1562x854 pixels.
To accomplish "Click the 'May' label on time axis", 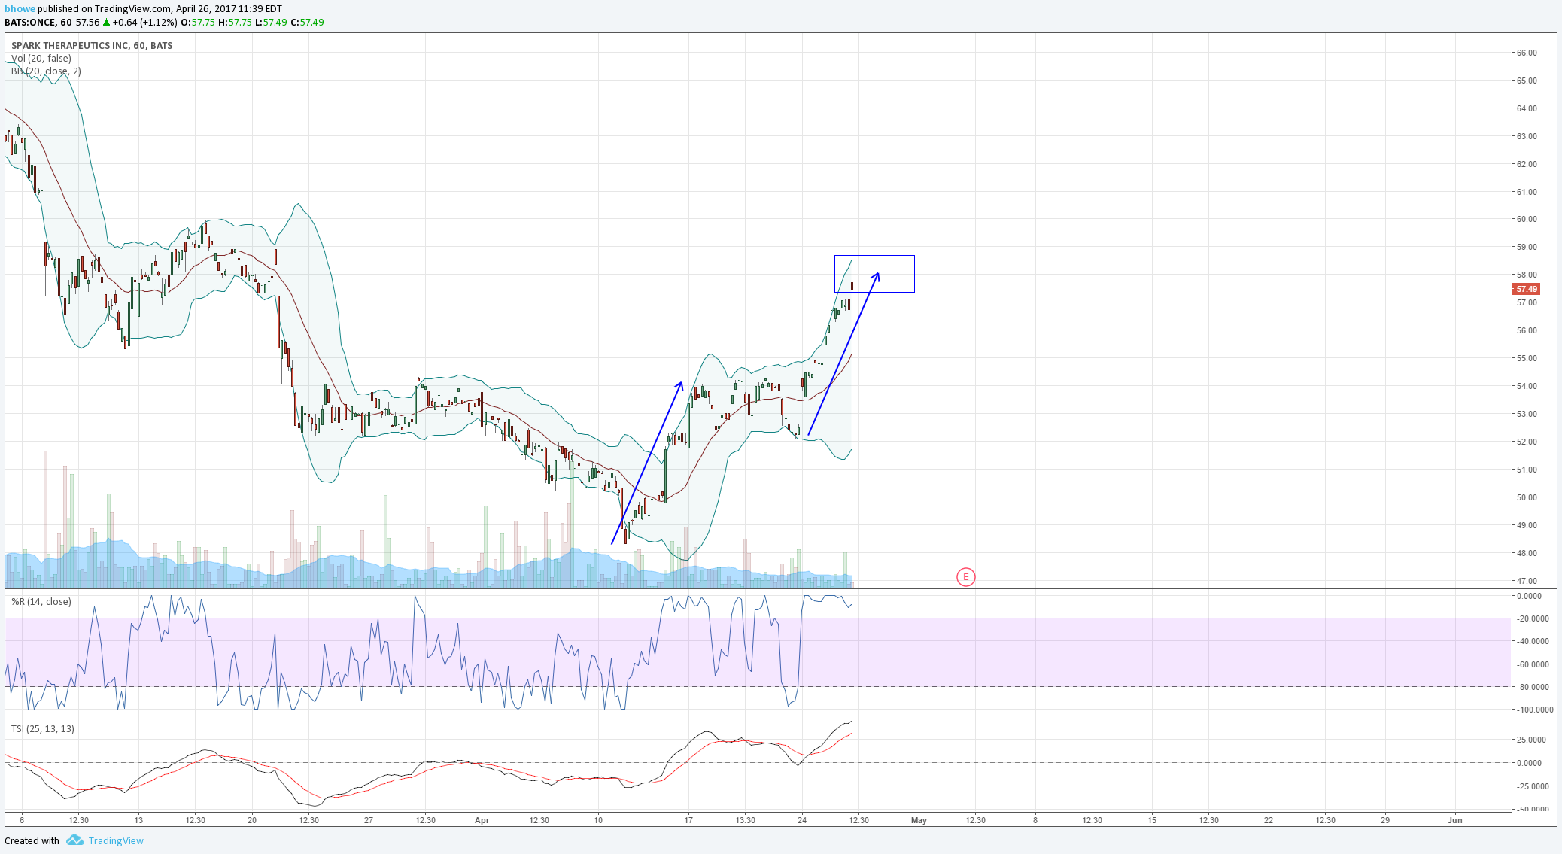I will click(919, 820).
